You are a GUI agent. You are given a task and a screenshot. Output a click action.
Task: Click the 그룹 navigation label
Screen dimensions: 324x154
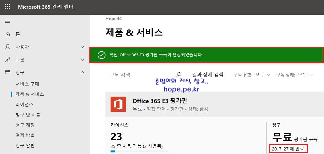20,60
